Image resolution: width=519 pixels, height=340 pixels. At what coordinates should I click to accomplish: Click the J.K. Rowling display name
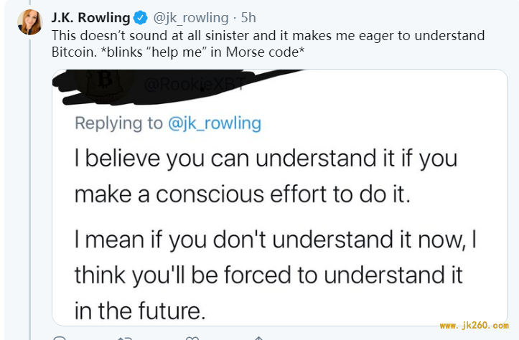click(x=90, y=17)
